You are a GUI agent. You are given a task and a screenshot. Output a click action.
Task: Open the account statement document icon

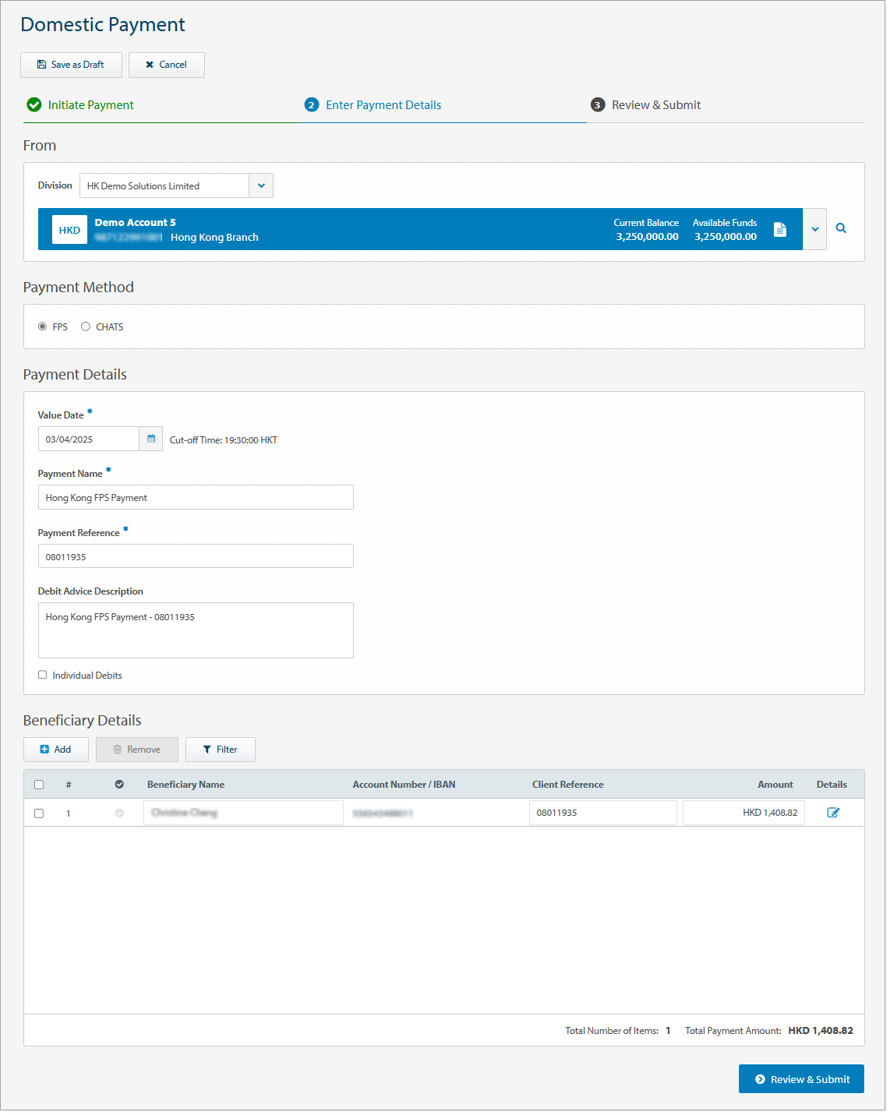pos(779,229)
